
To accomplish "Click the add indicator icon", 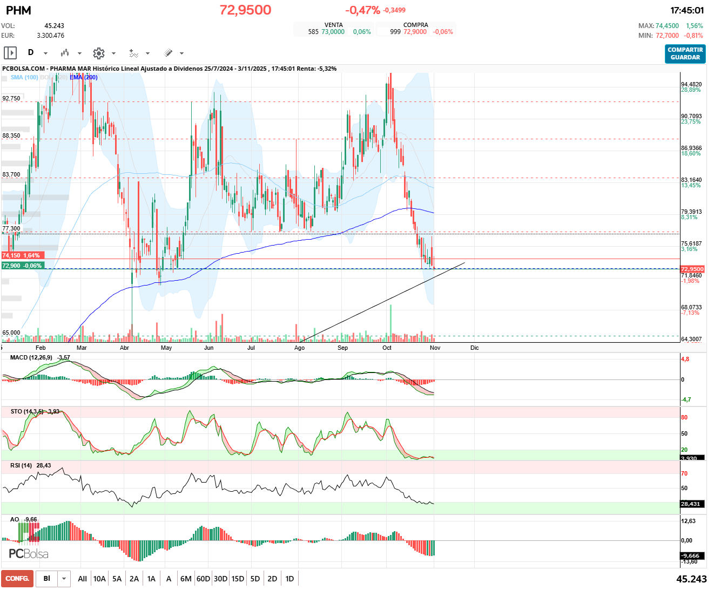I will click(133, 53).
